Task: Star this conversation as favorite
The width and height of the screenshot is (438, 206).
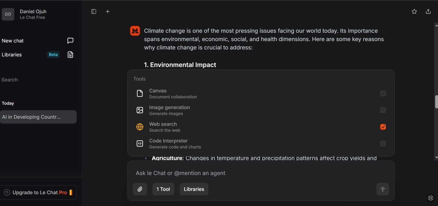Action: (x=414, y=12)
